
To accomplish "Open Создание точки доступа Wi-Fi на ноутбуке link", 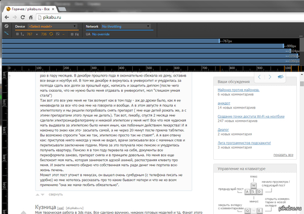I will (x=251, y=117).
